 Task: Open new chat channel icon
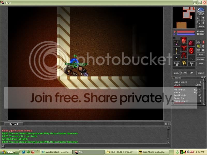(x=166, y=124)
